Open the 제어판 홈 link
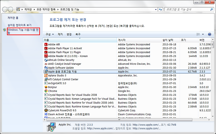216x134 pixels. [x=13, y=18]
